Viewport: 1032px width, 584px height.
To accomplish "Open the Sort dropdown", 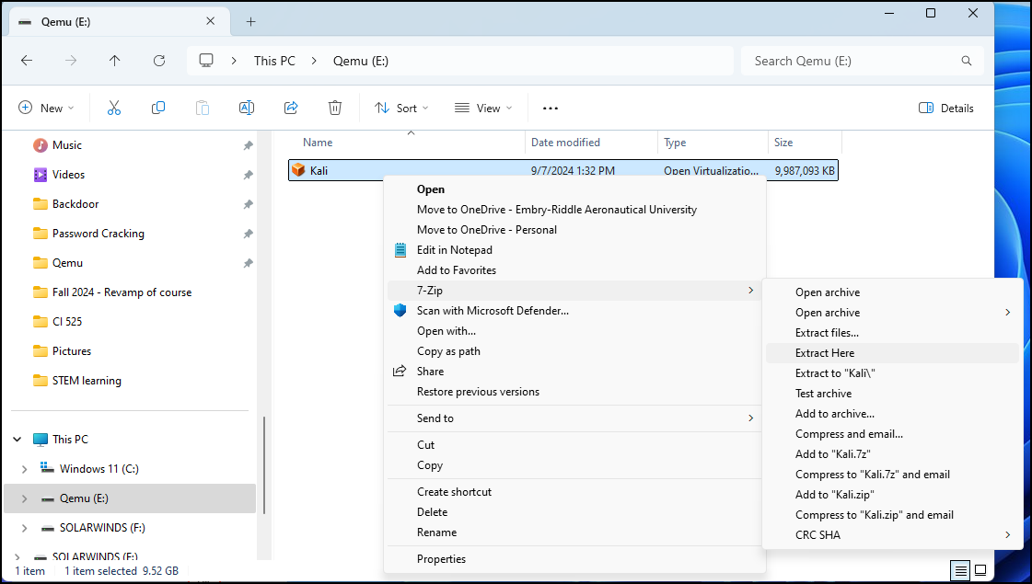I will [x=401, y=108].
